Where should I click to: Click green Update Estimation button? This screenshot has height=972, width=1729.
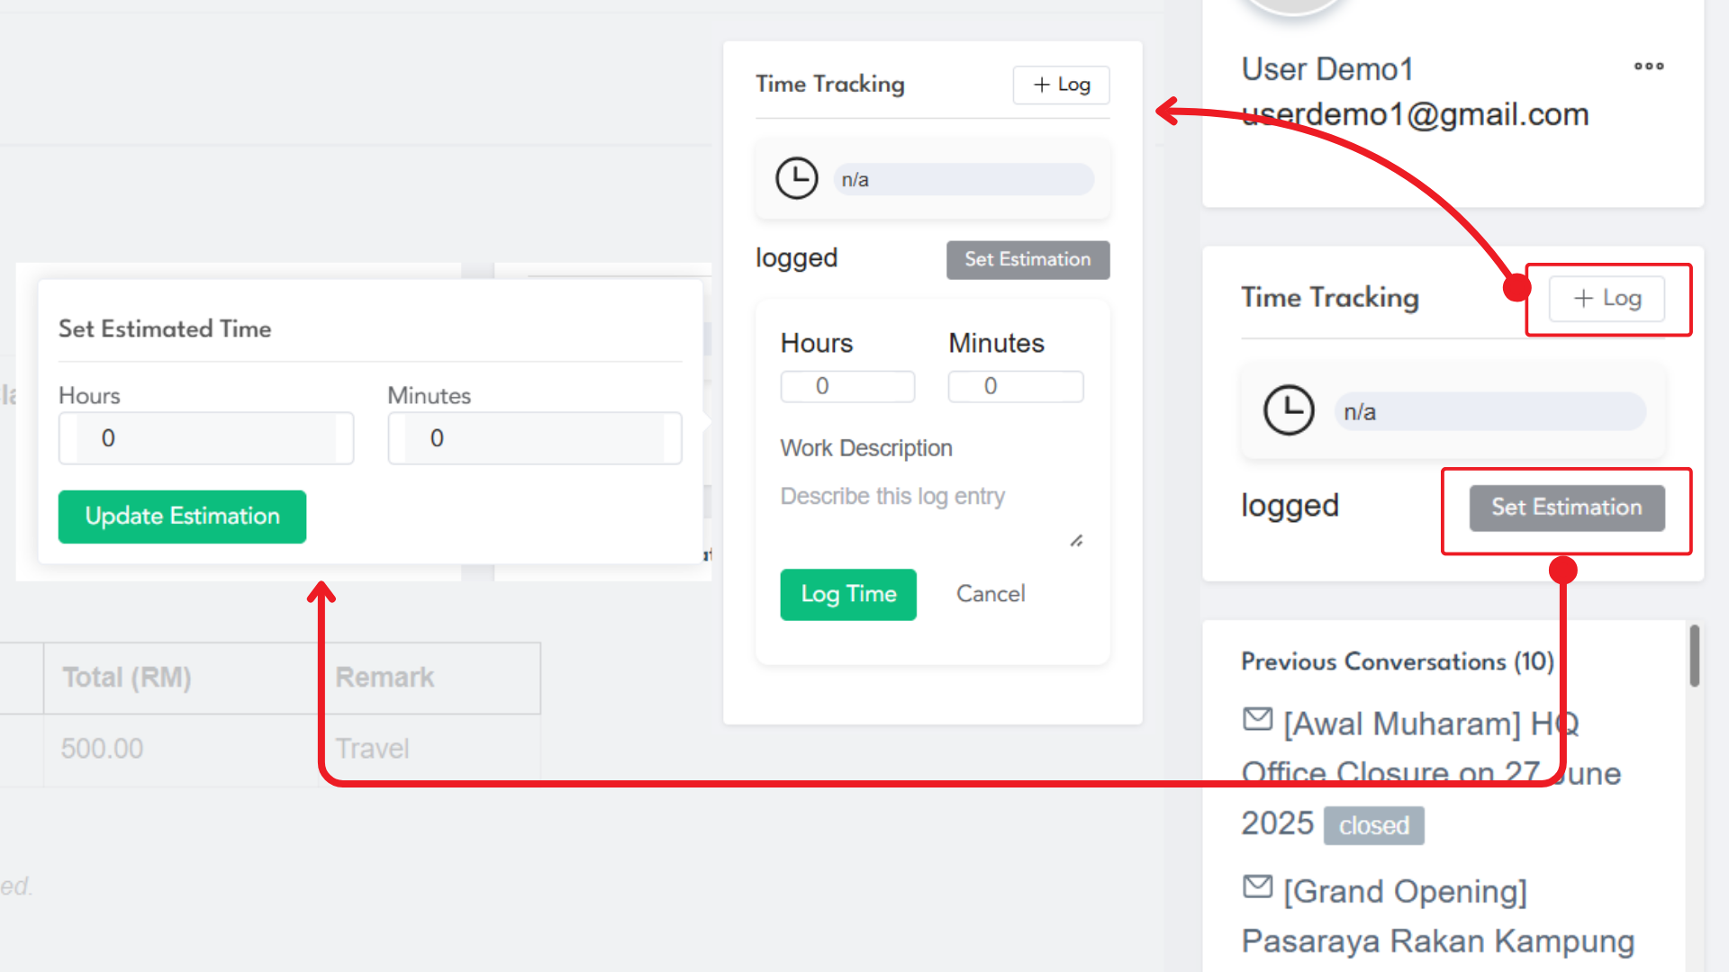click(x=182, y=517)
